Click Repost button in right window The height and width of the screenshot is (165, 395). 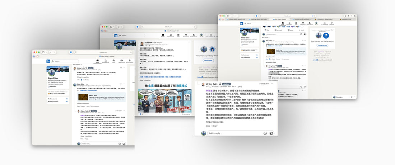tap(290, 30)
